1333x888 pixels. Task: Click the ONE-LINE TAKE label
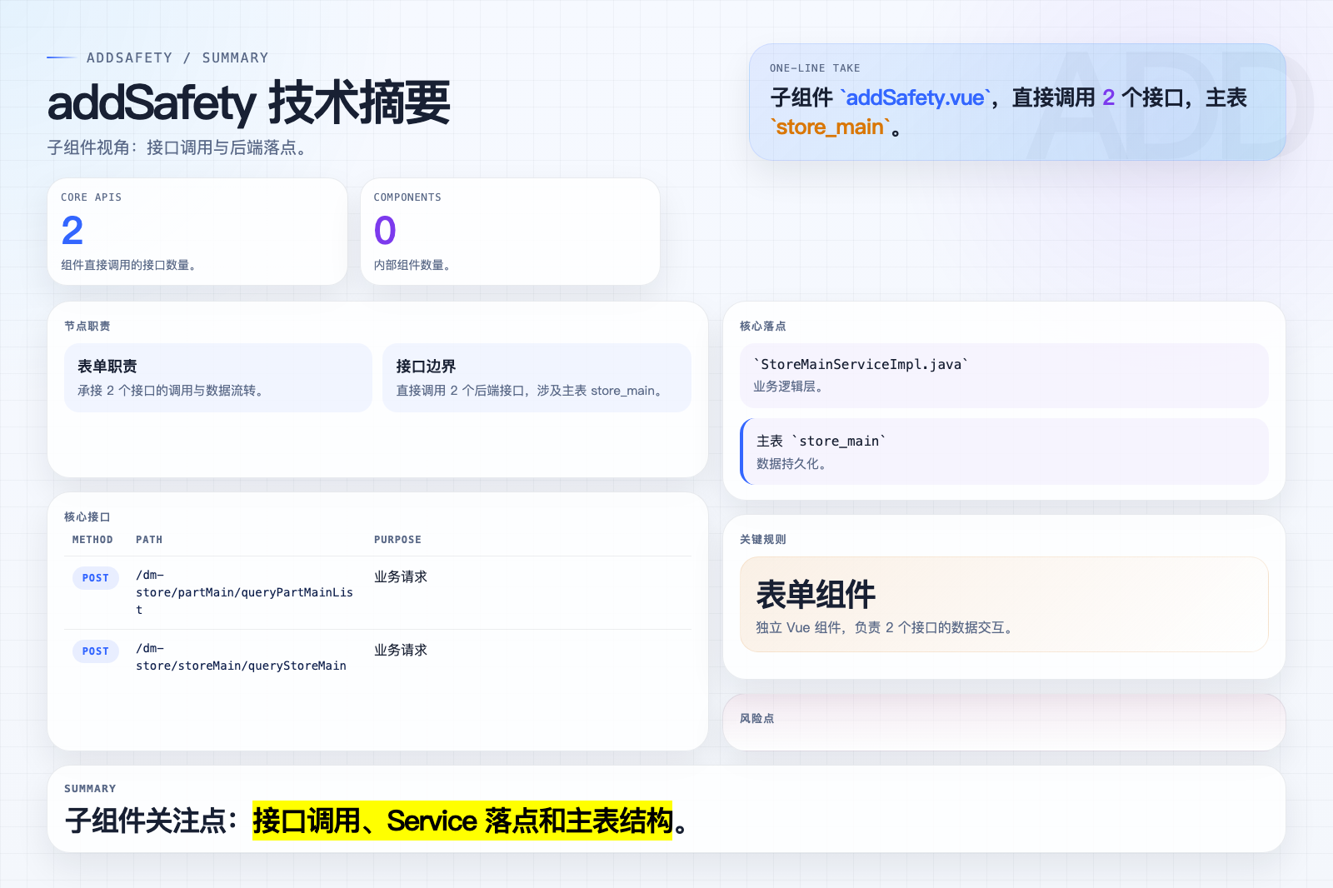[x=815, y=68]
